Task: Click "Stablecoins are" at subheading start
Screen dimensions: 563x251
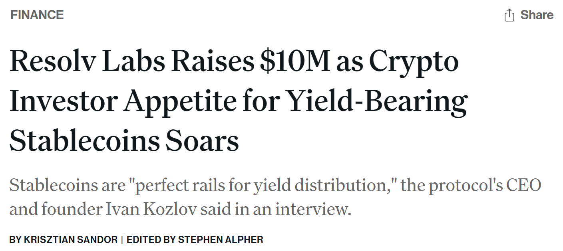Action: [x=66, y=186]
